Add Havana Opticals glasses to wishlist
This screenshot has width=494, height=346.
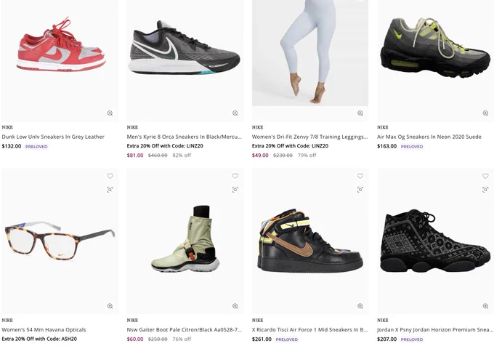pos(110,176)
